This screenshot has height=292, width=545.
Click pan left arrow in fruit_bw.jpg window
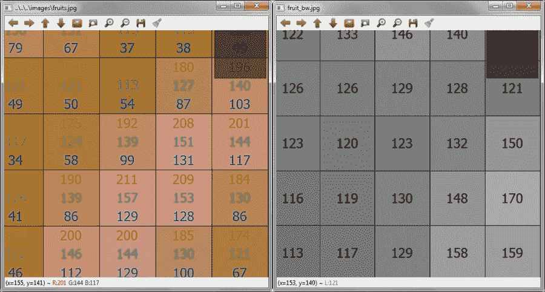click(285, 23)
